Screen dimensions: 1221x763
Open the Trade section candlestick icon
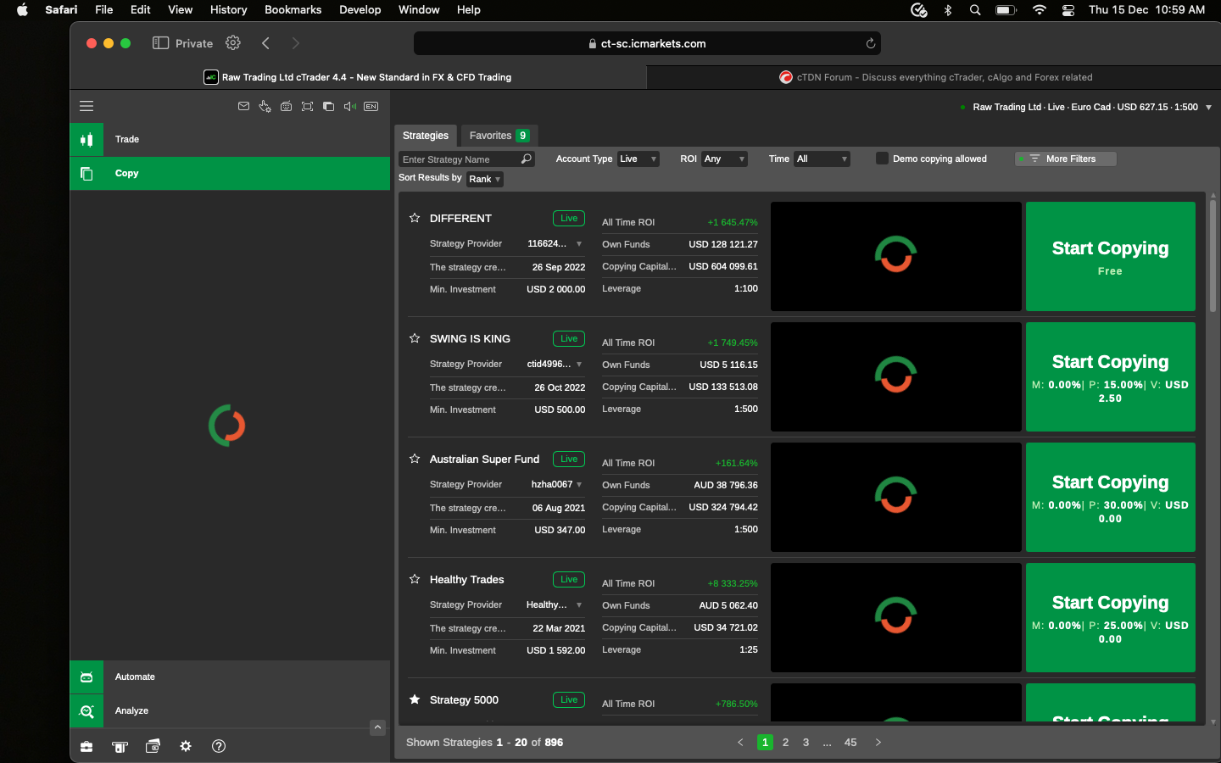pyautogui.click(x=86, y=139)
